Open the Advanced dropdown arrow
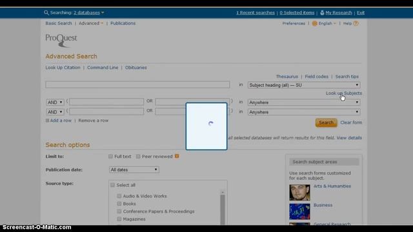 point(102,23)
